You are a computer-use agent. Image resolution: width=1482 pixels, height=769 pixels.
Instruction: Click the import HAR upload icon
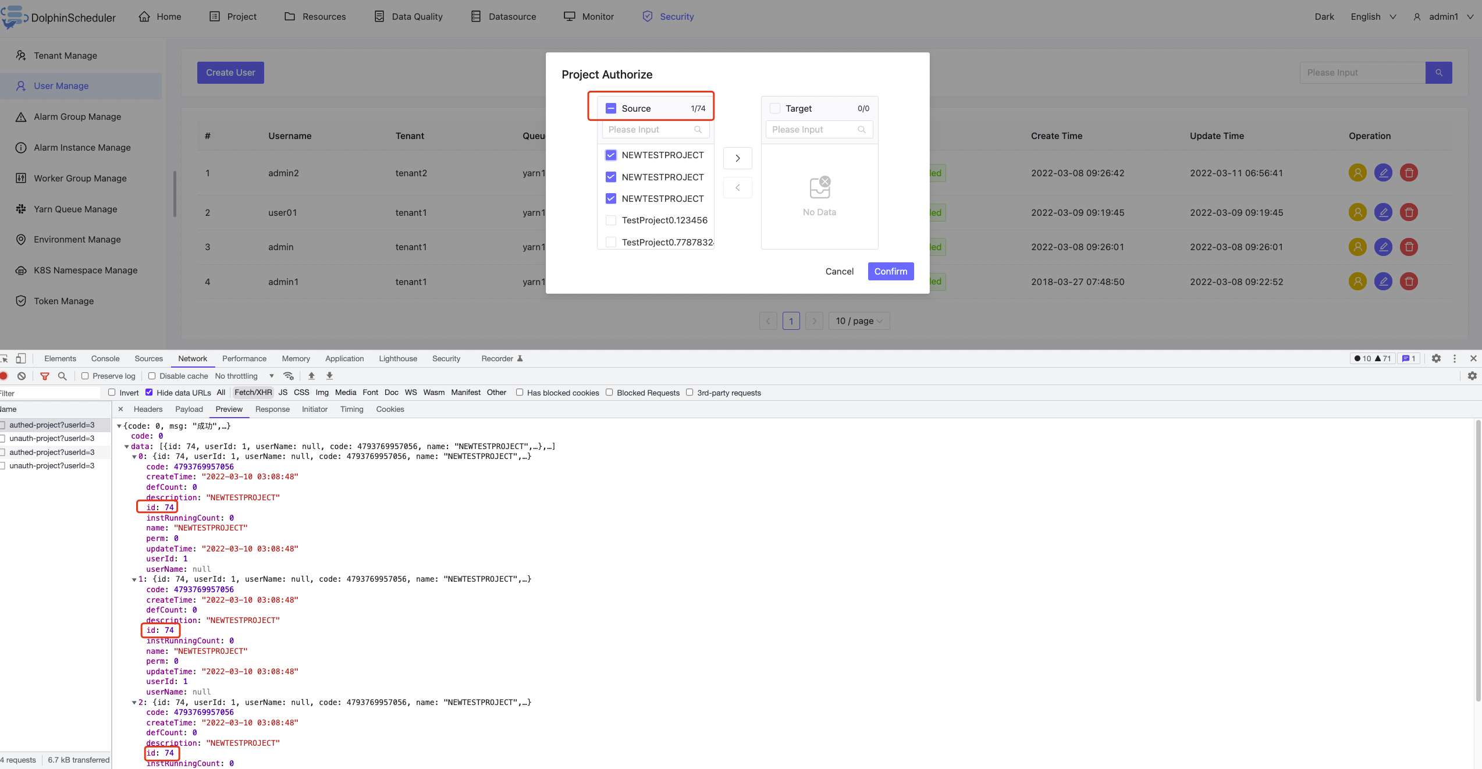click(x=311, y=376)
